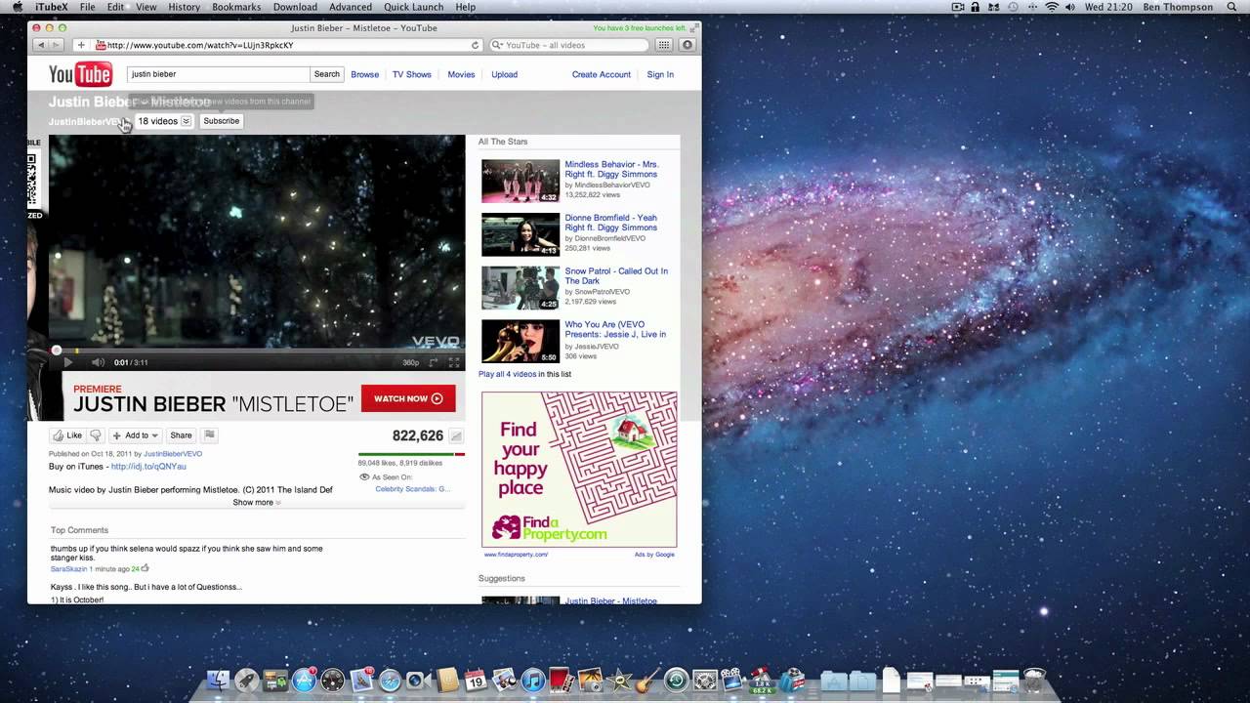Open iCal calendar in the Dock
Image resolution: width=1250 pixels, height=703 pixels.
point(476,680)
